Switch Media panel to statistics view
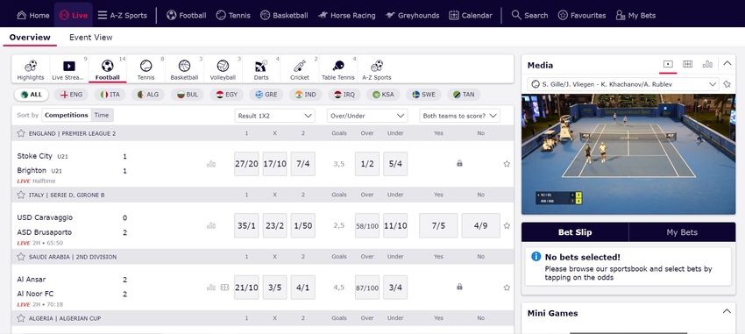Viewport: 745px width, 334px height. coord(707,64)
